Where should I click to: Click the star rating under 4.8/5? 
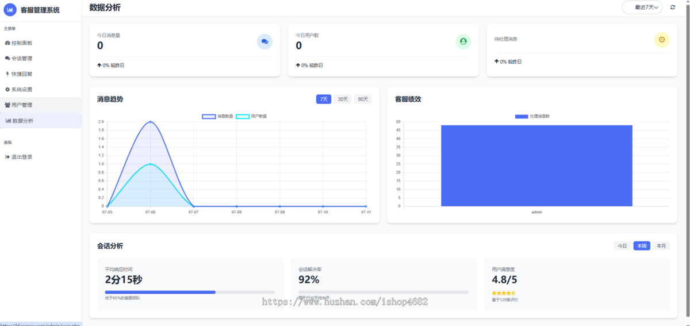504,293
